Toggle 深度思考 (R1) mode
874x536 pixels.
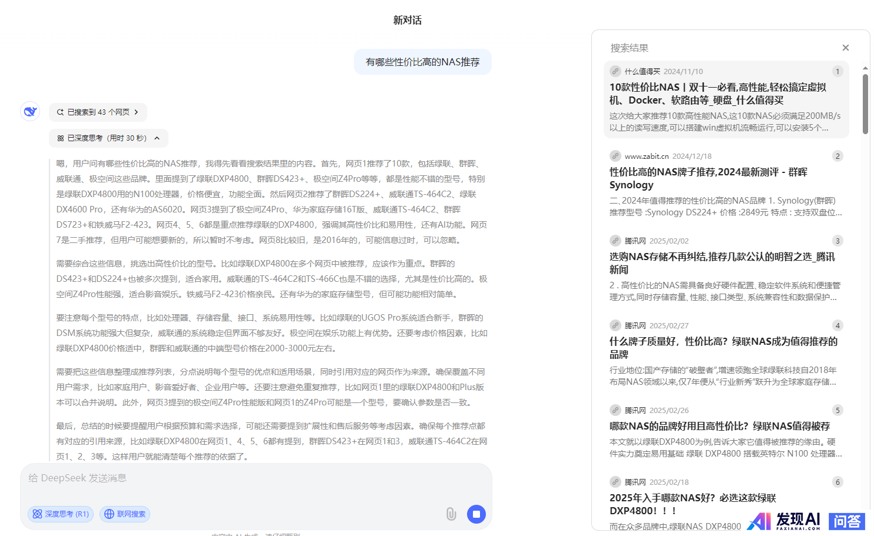click(x=61, y=514)
